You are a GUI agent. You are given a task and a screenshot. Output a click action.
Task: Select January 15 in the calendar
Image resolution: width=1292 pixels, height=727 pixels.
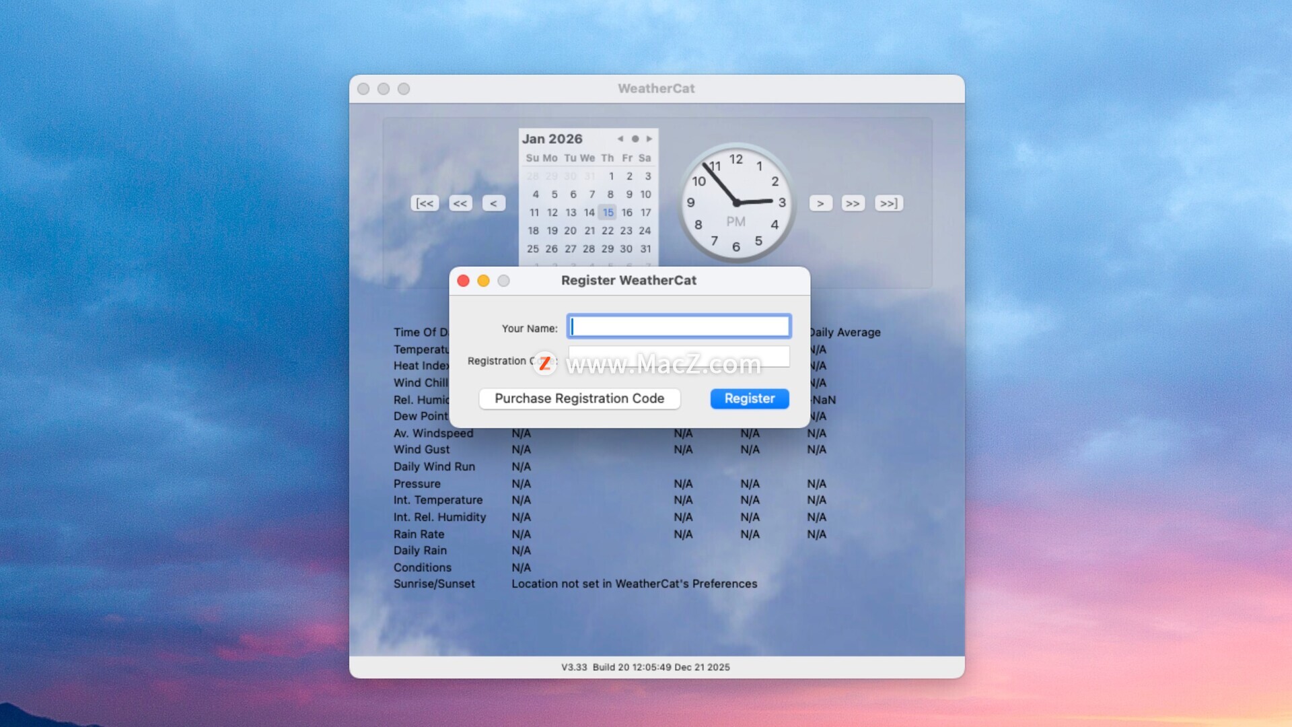pos(608,213)
